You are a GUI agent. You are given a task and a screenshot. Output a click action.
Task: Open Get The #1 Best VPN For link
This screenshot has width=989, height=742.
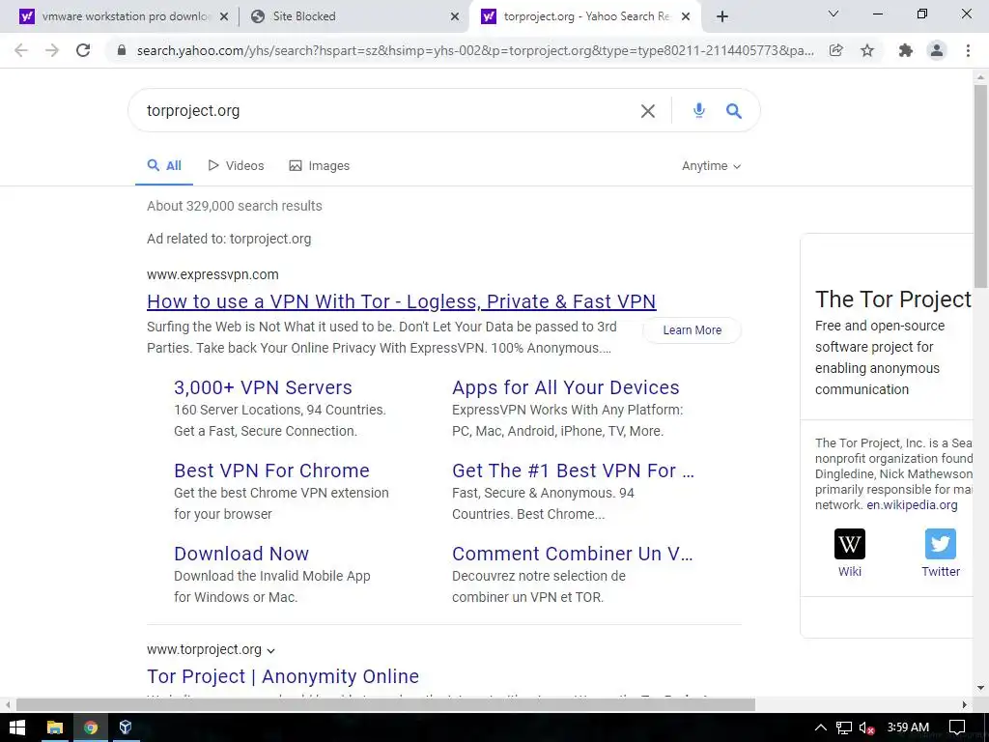(x=574, y=471)
